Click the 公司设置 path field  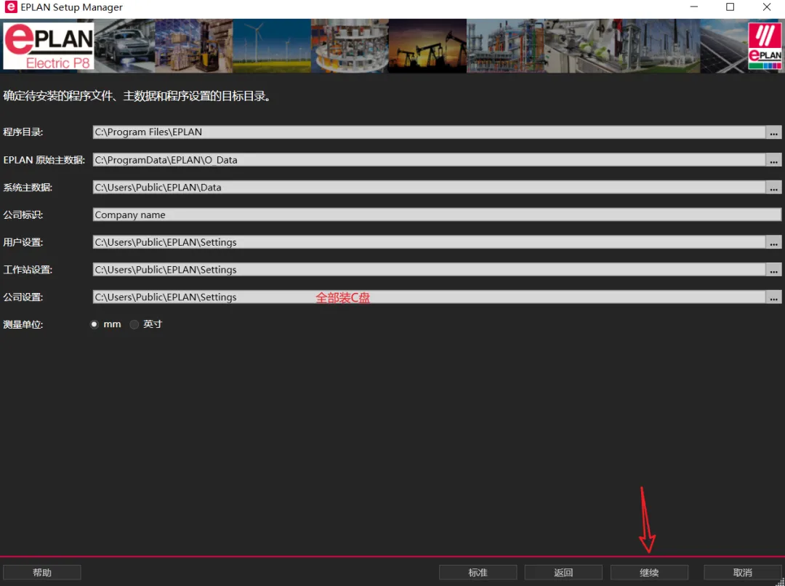click(x=429, y=297)
